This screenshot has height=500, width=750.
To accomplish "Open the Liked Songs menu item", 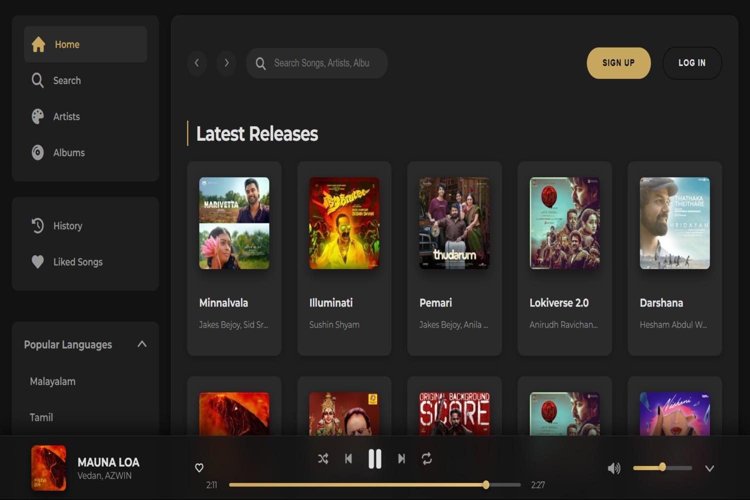I will click(x=85, y=261).
